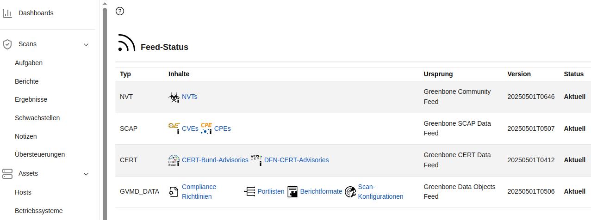591x220 pixels.
Task: Click the CVEs feed icon
Action: pyautogui.click(x=174, y=128)
